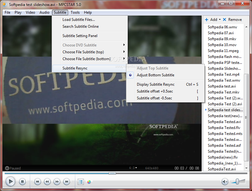This screenshot has height=191, width=252.
Task: Click the 640x480 resolution text
Action: (x=152, y=168)
